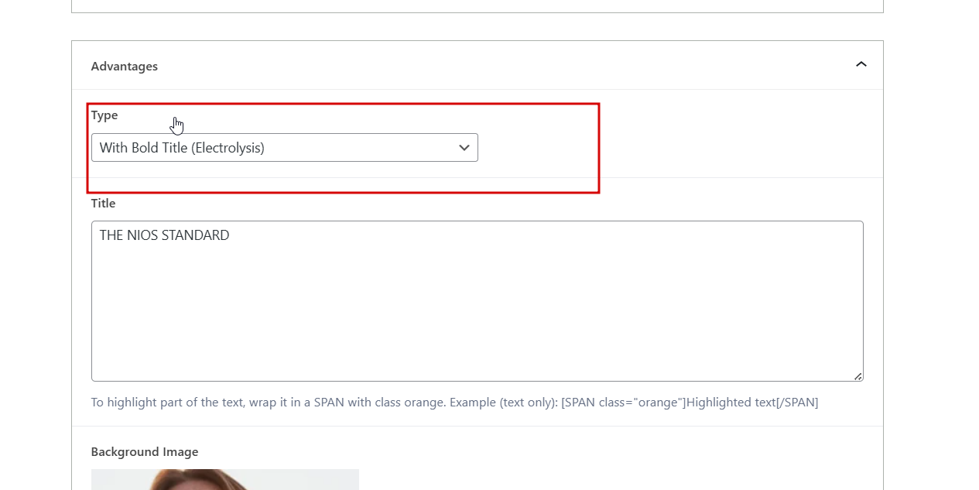979x490 pixels.
Task: Click the Background Image field label
Action: [x=145, y=452]
